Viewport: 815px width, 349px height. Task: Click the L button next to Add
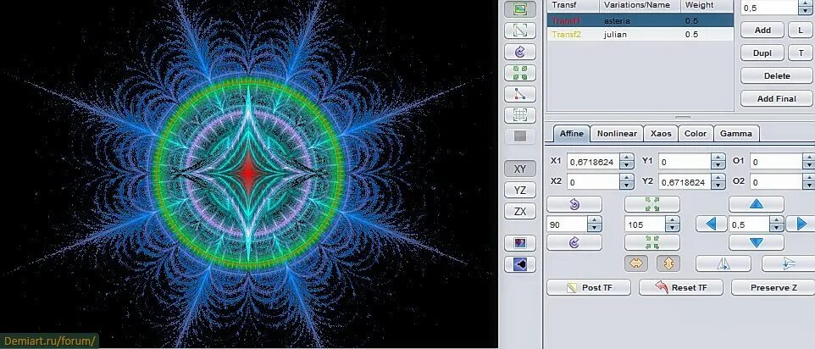pyautogui.click(x=801, y=30)
